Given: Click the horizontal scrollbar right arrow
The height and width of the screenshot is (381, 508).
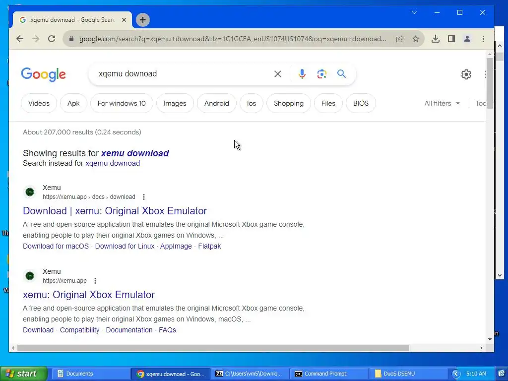Looking at the screenshot, I should pyautogui.click(x=481, y=348).
